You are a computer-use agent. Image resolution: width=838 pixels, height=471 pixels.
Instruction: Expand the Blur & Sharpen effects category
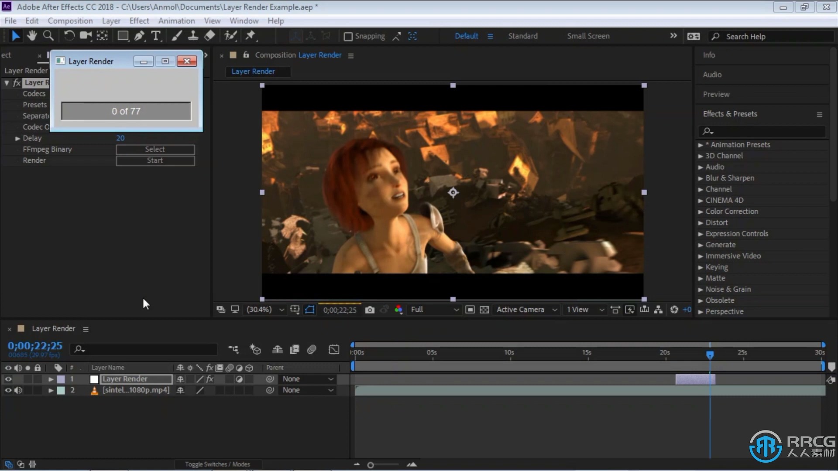[700, 178]
